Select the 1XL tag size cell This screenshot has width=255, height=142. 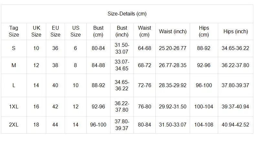pyautogui.click(x=14, y=107)
